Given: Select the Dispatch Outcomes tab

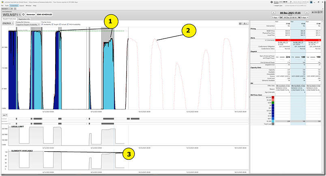Looking at the screenshot, I should [x=9, y=19].
